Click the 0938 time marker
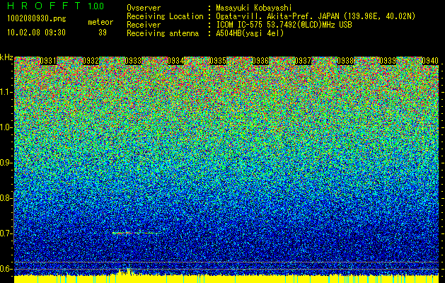Viewport: 445px width, 283px height. (345, 61)
